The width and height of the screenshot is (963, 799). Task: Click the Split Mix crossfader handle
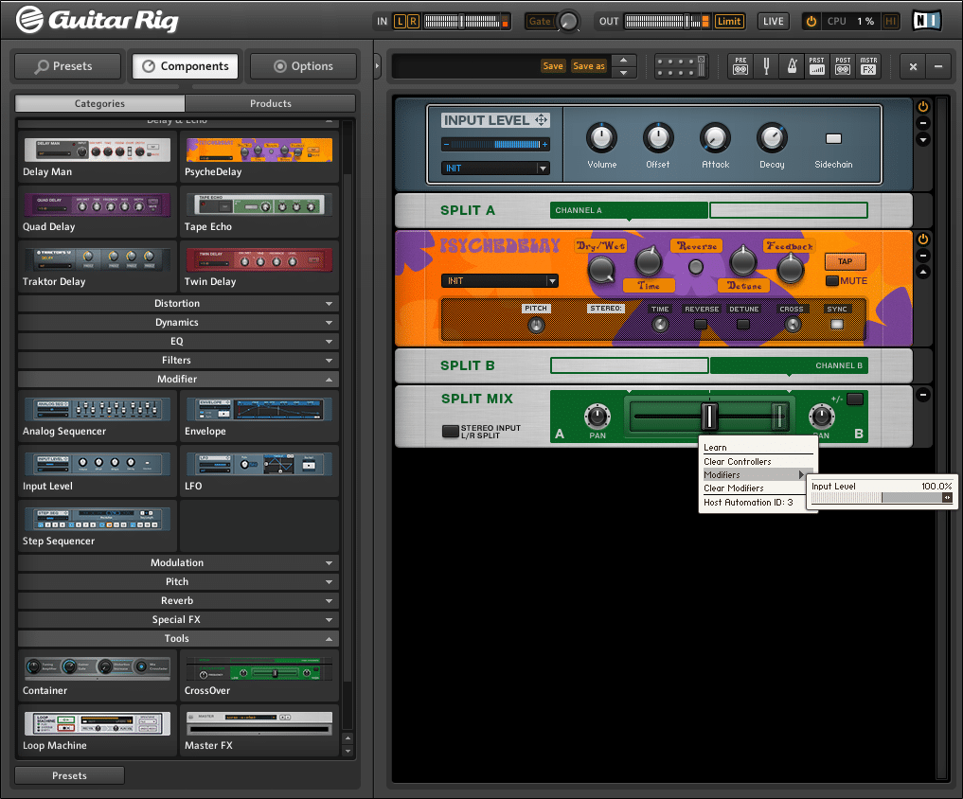tap(708, 416)
